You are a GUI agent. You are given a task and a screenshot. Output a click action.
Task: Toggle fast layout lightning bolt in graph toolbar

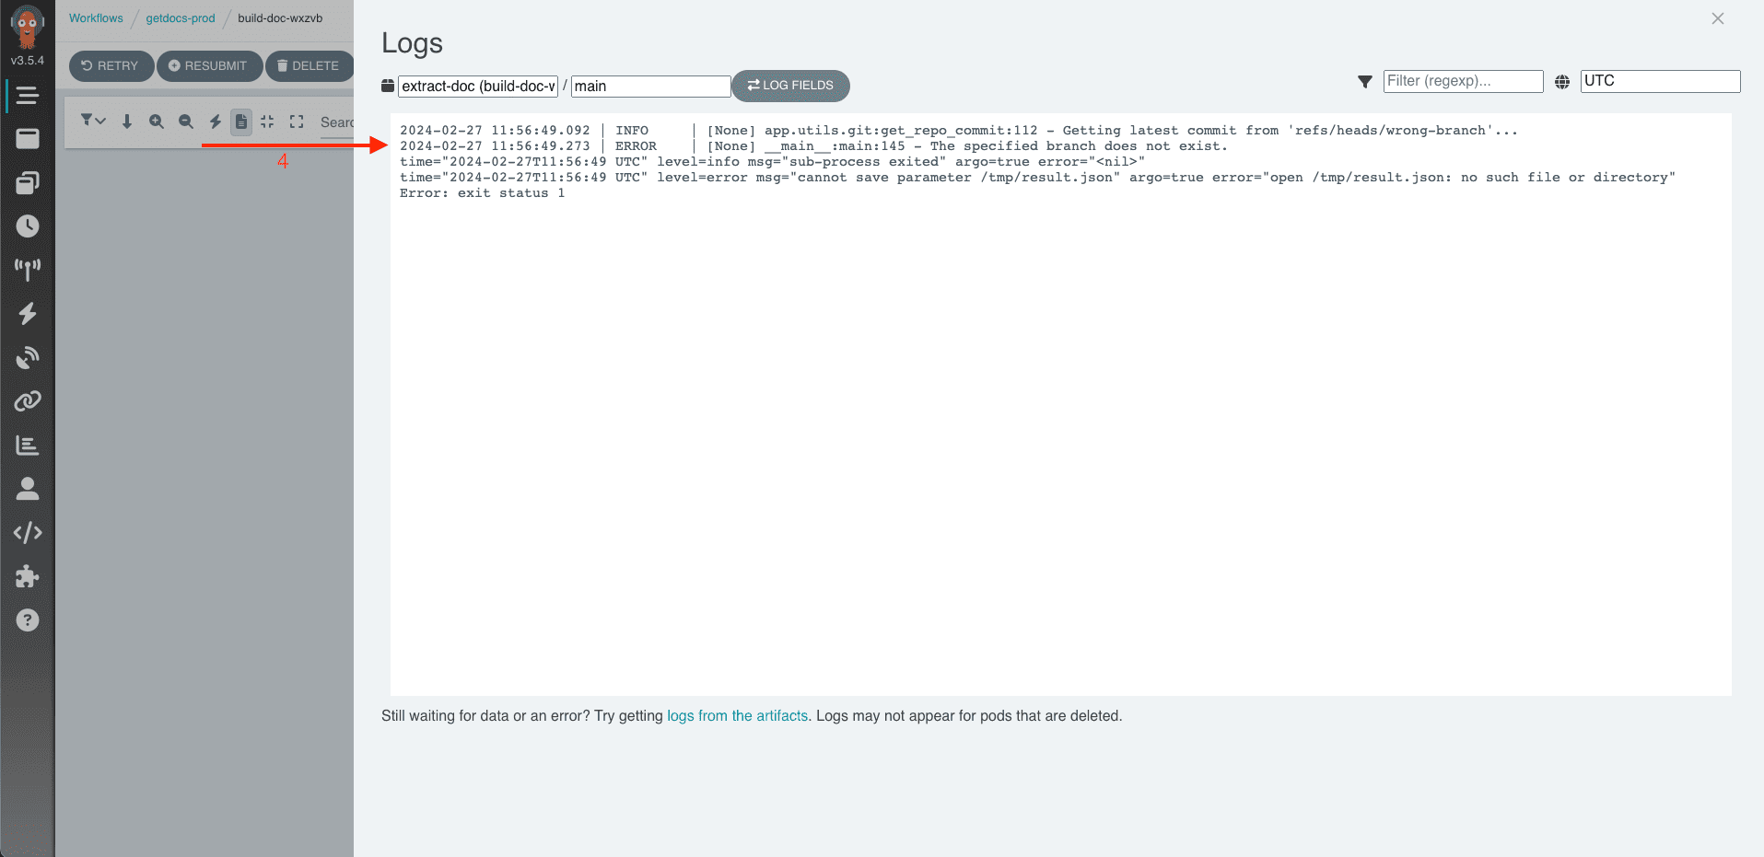click(x=216, y=122)
